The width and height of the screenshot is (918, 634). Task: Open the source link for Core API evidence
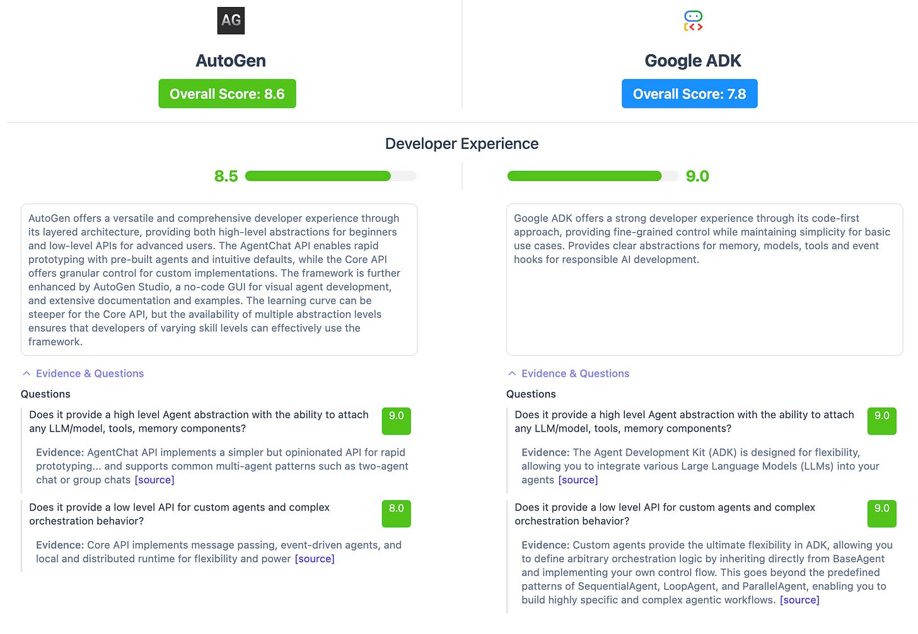click(315, 558)
